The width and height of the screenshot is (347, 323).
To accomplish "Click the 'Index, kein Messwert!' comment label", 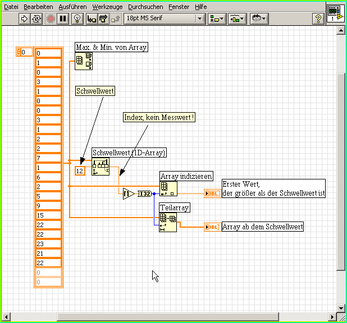I will click(x=159, y=117).
